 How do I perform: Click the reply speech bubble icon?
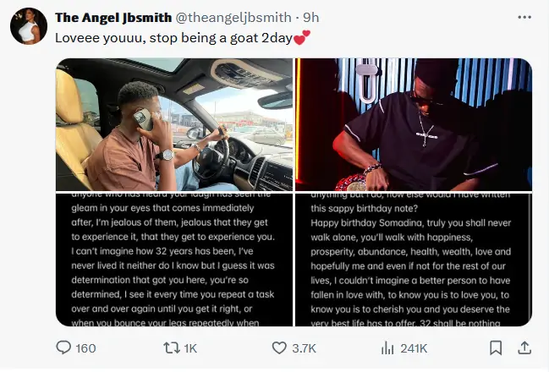pos(63,347)
